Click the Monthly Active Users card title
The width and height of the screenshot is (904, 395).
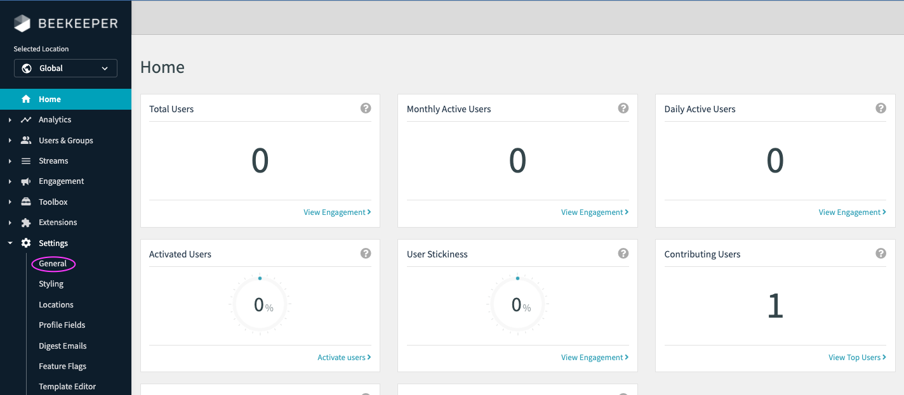tap(449, 109)
